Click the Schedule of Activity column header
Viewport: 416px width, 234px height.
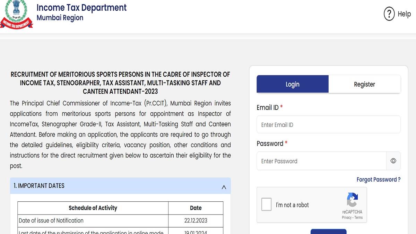[93, 208]
